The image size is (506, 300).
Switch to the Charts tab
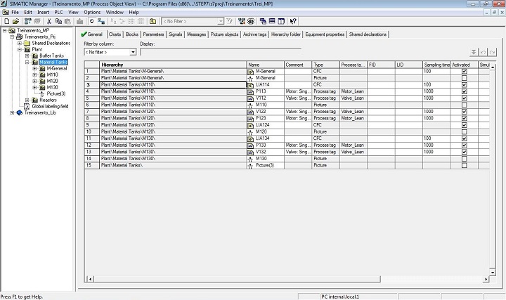[x=115, y=34]
